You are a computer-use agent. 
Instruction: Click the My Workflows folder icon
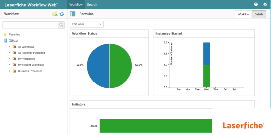click(x=14, y=59)
